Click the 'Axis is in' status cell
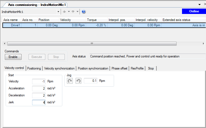This screenshot has width=206, height=128. pos(184,25)
